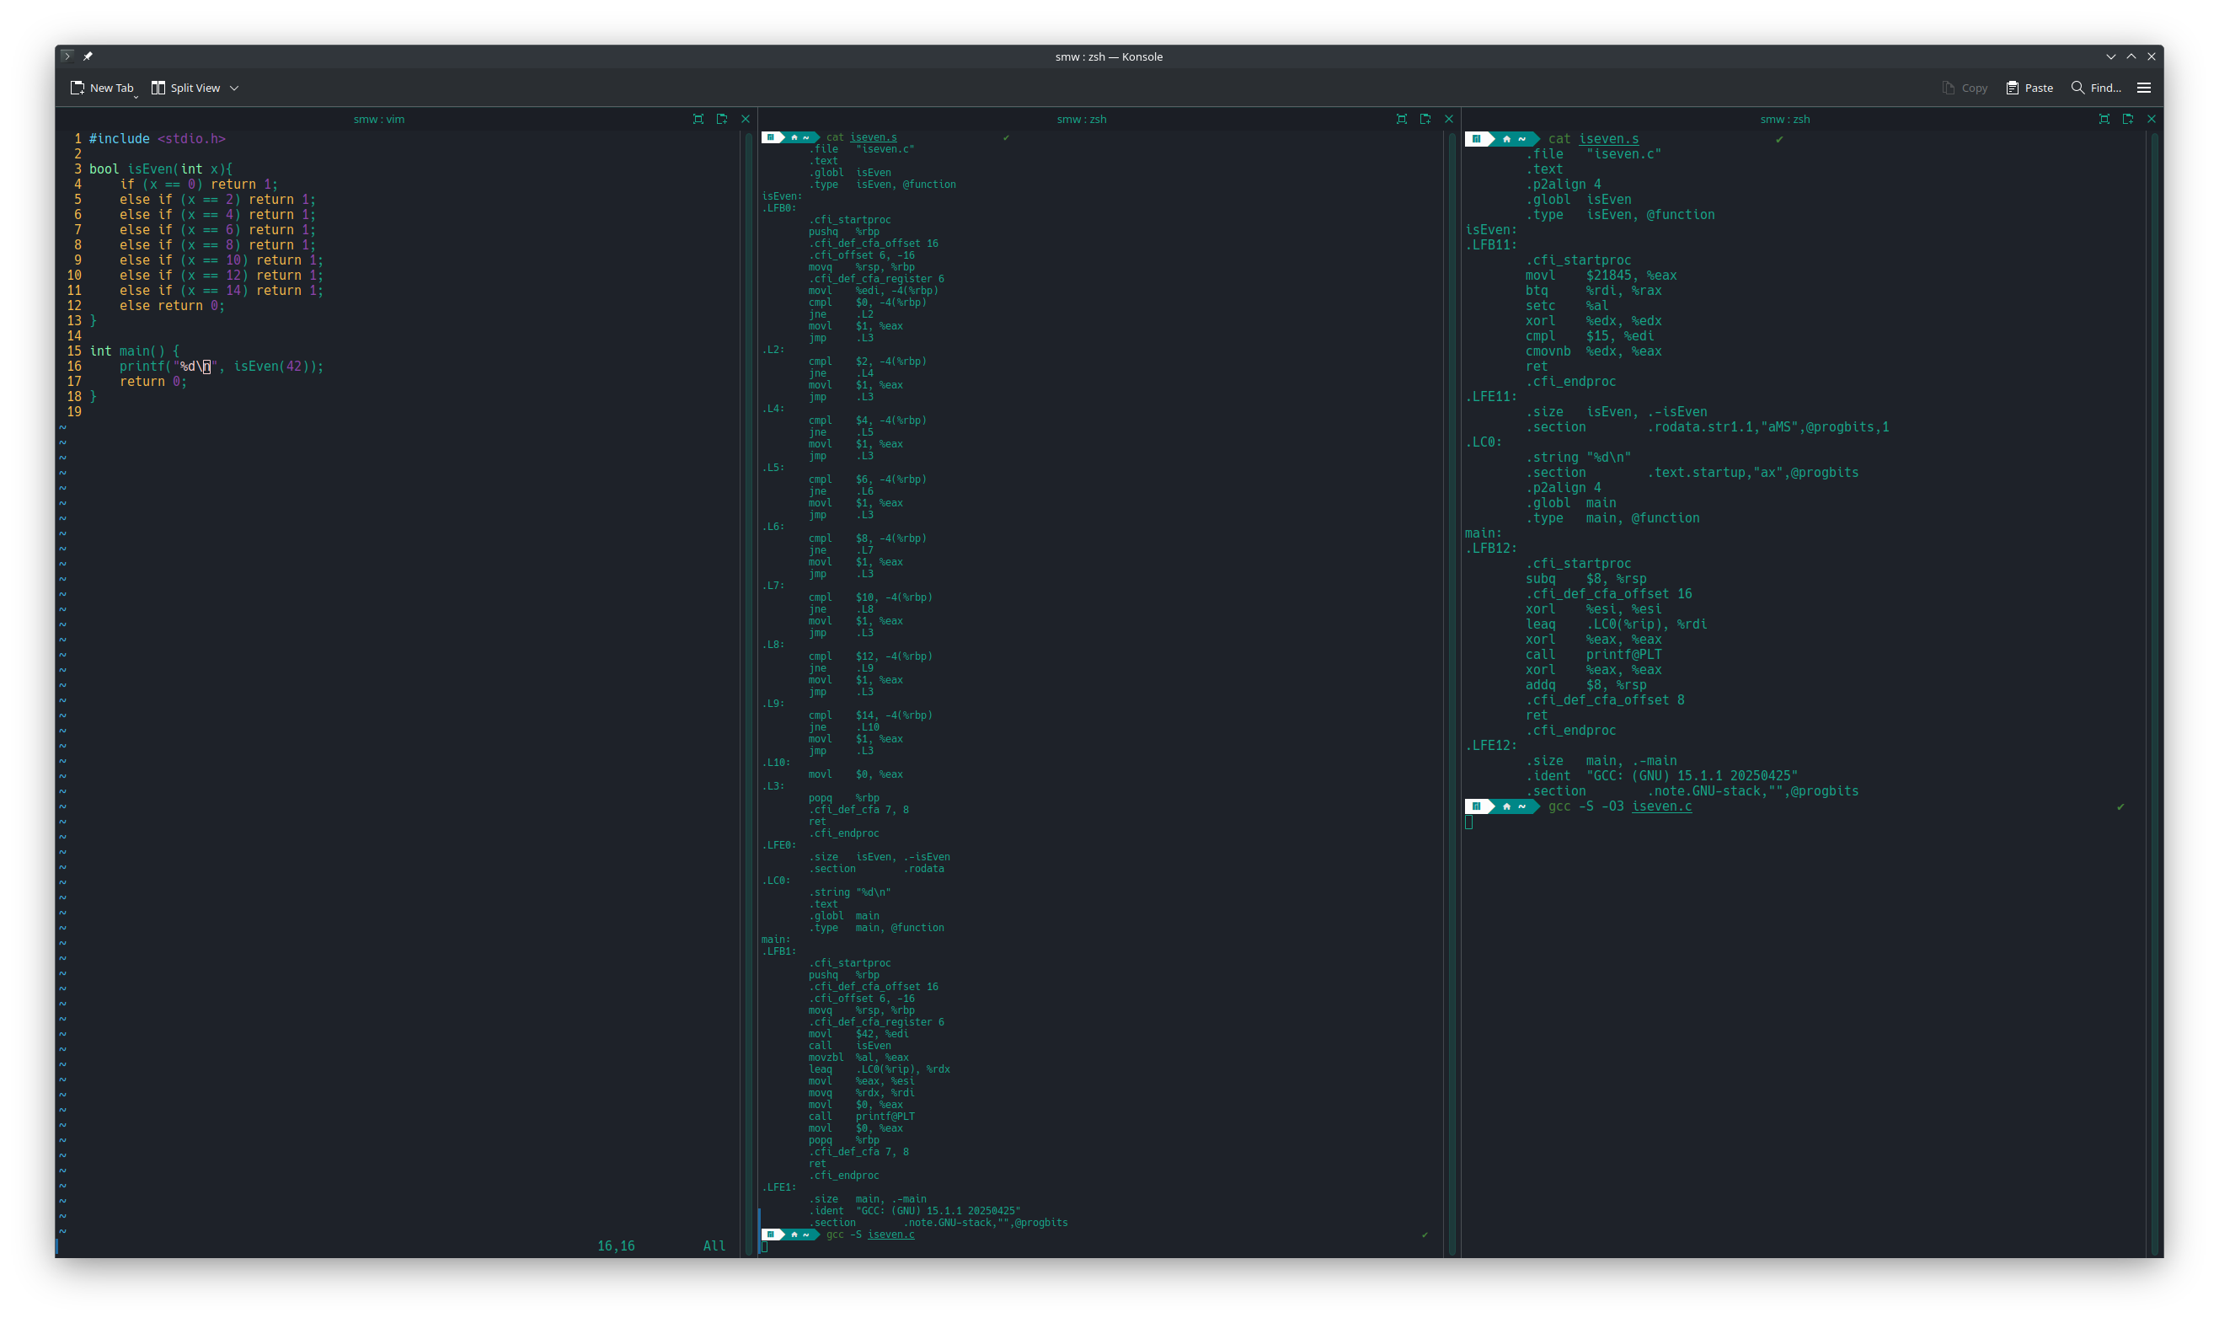The height and width of the screenshot is (1323, 2219).
Task: Click the 'All' indicator in vim status line
Action: tap(714, 1245)
